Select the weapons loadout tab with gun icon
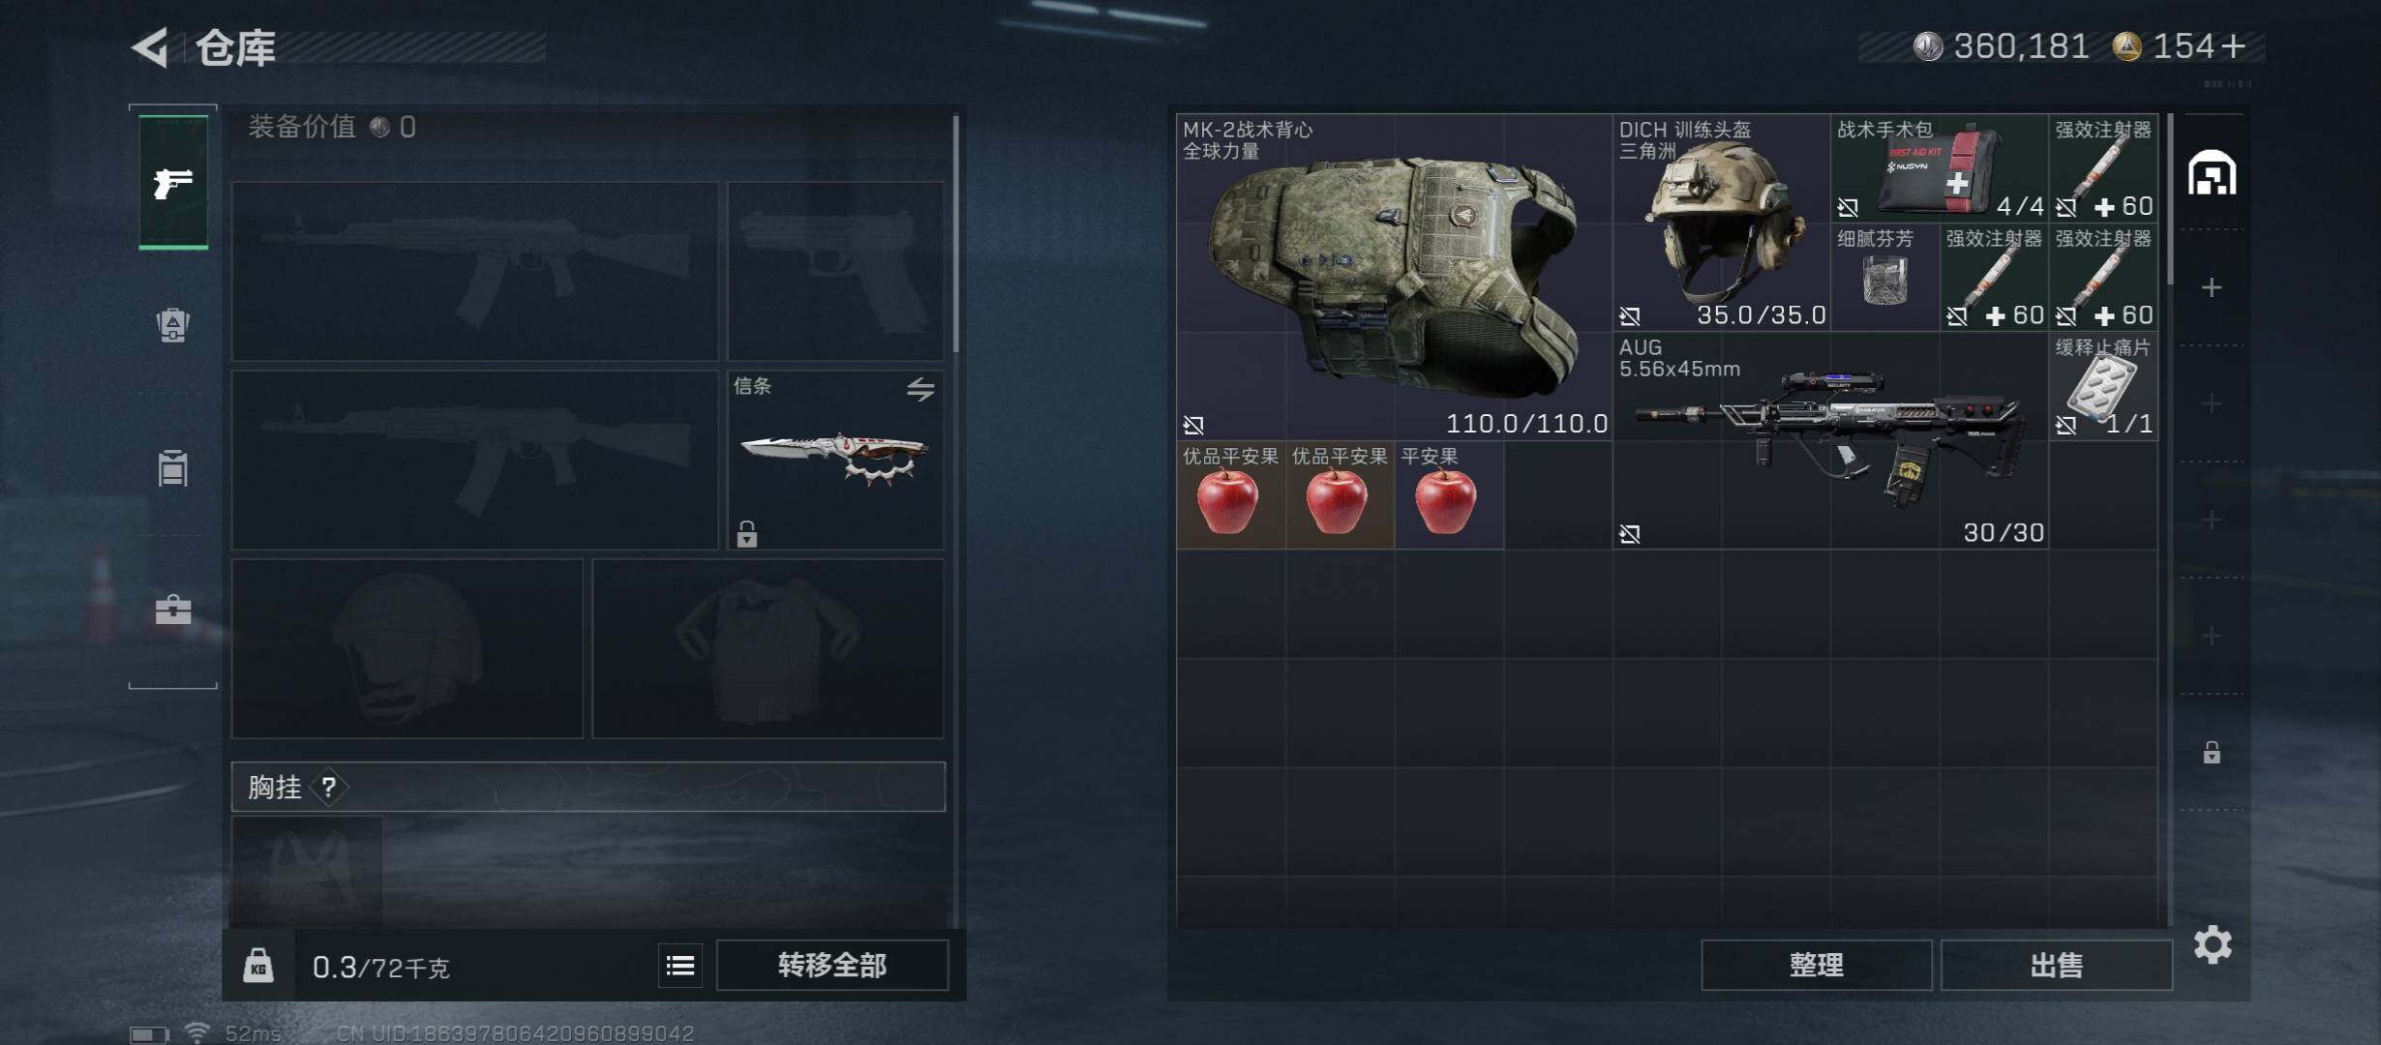Viewport: 2381px width, 1045px height. point(173,182)
